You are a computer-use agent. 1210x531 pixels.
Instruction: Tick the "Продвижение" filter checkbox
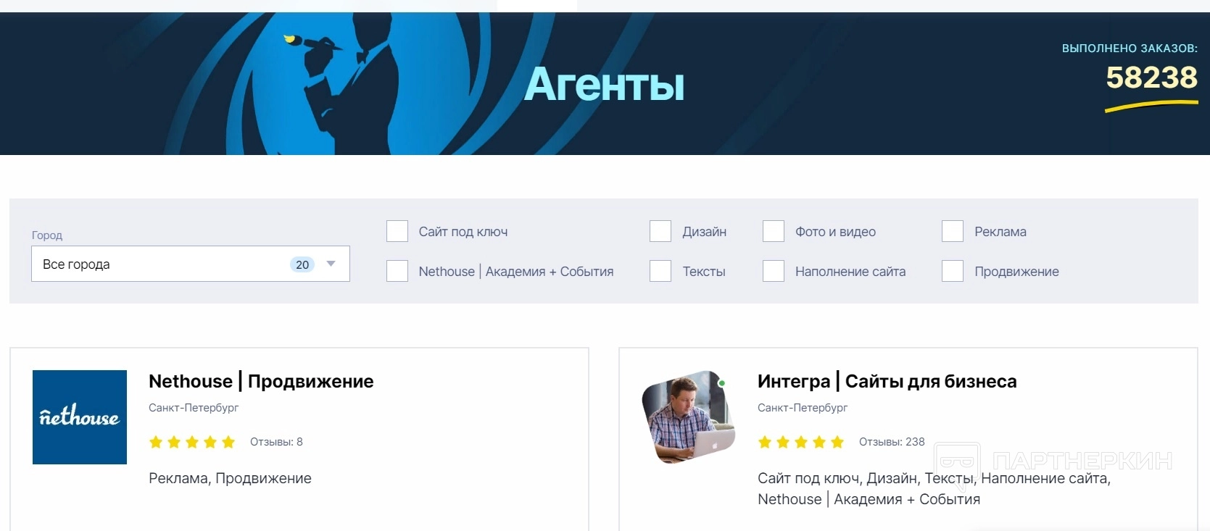(953, 271)
